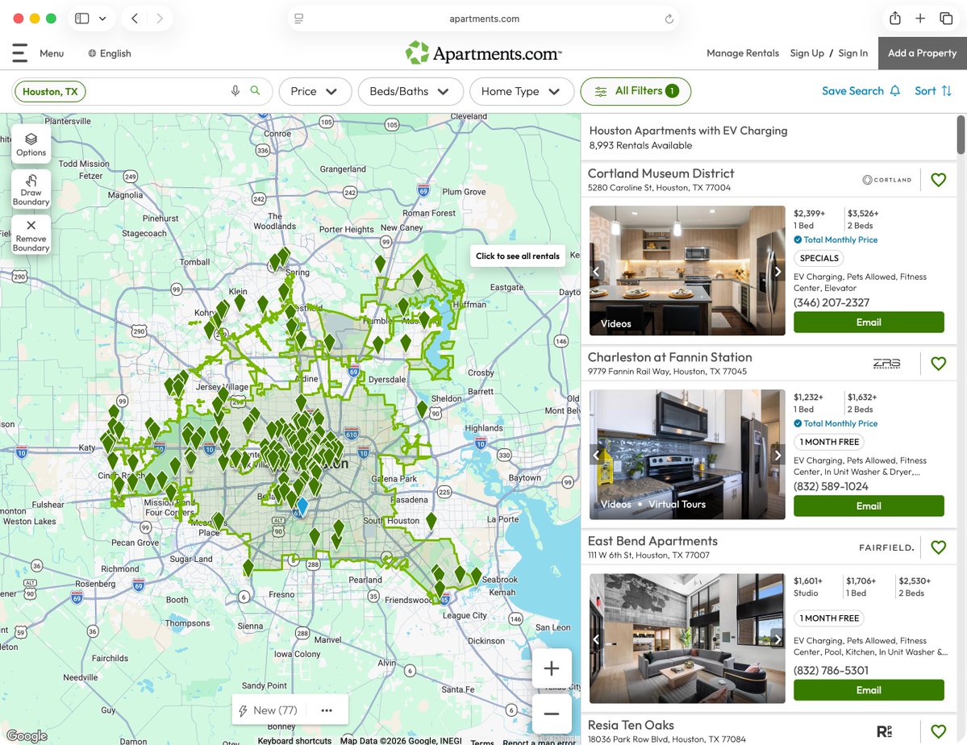Expand the Home Type dropdown
This screenshot has width=967, height=745.
pos(522,91)
